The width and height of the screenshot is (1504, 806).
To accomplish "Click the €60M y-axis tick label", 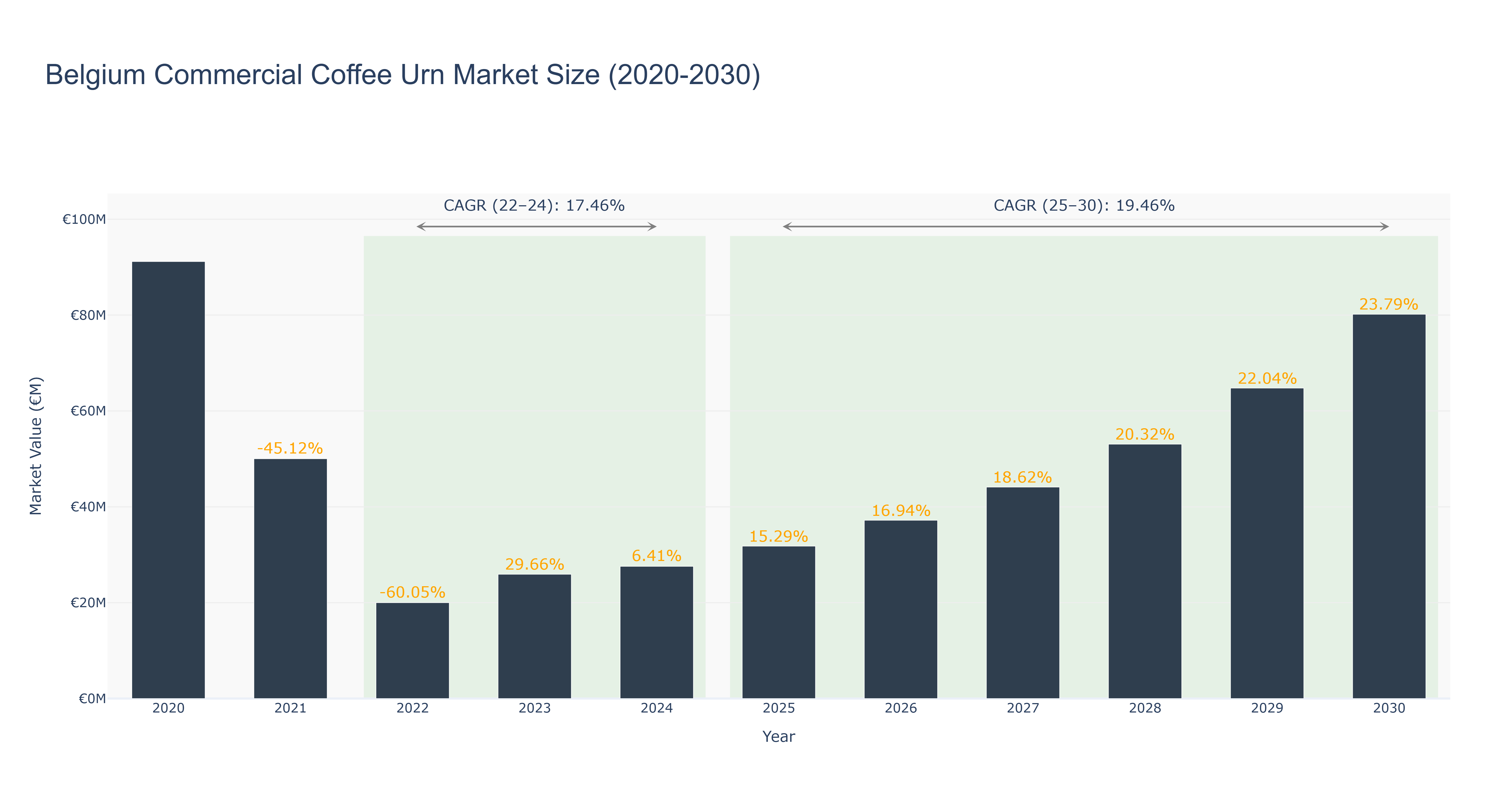I will point(88,411).
